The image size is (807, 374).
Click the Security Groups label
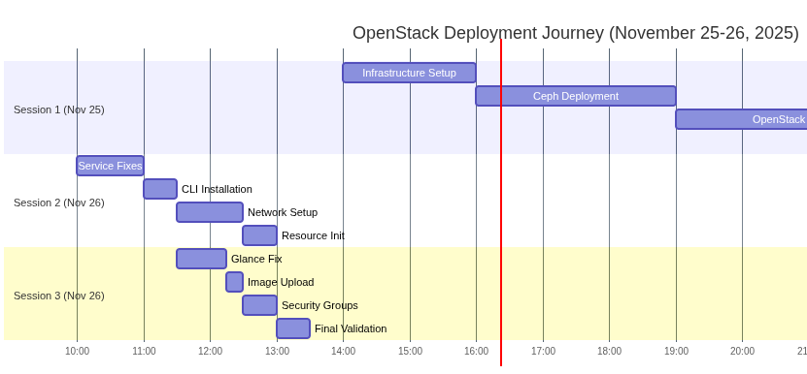[319, 305]
